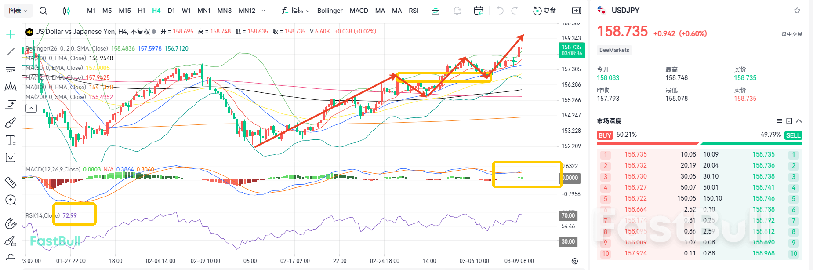
Task: Open the emoji sticker tool
Action: point(11,157)
